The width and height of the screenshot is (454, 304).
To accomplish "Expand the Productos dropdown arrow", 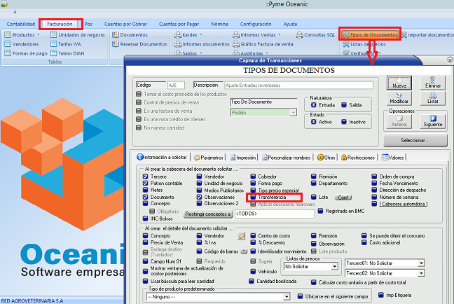I will [39, 35].
